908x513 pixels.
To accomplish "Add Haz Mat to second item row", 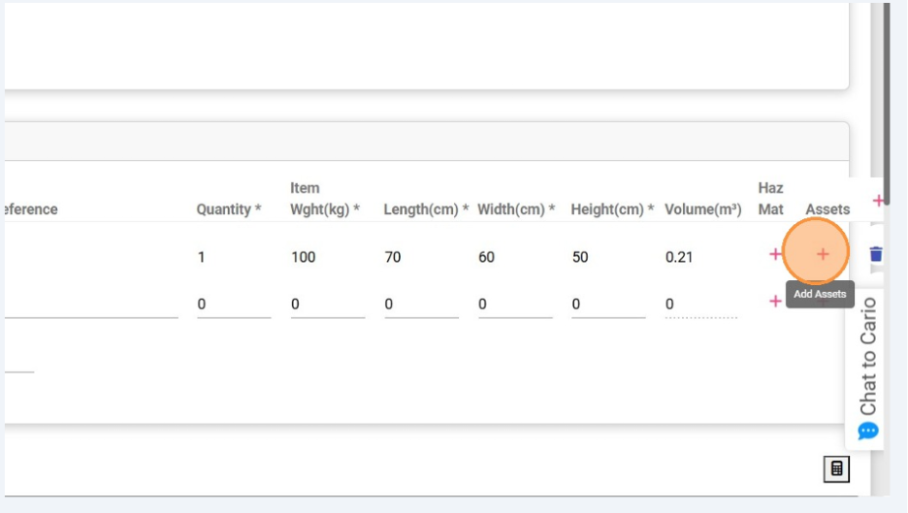I will click(x=775, y=302).
